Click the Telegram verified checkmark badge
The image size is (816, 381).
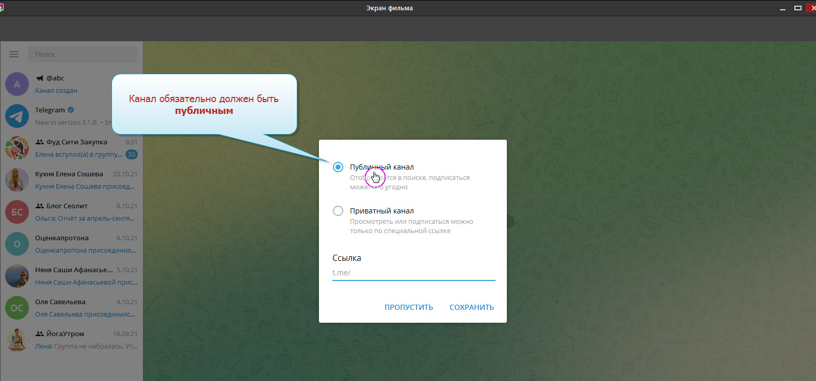pos(71,110)
